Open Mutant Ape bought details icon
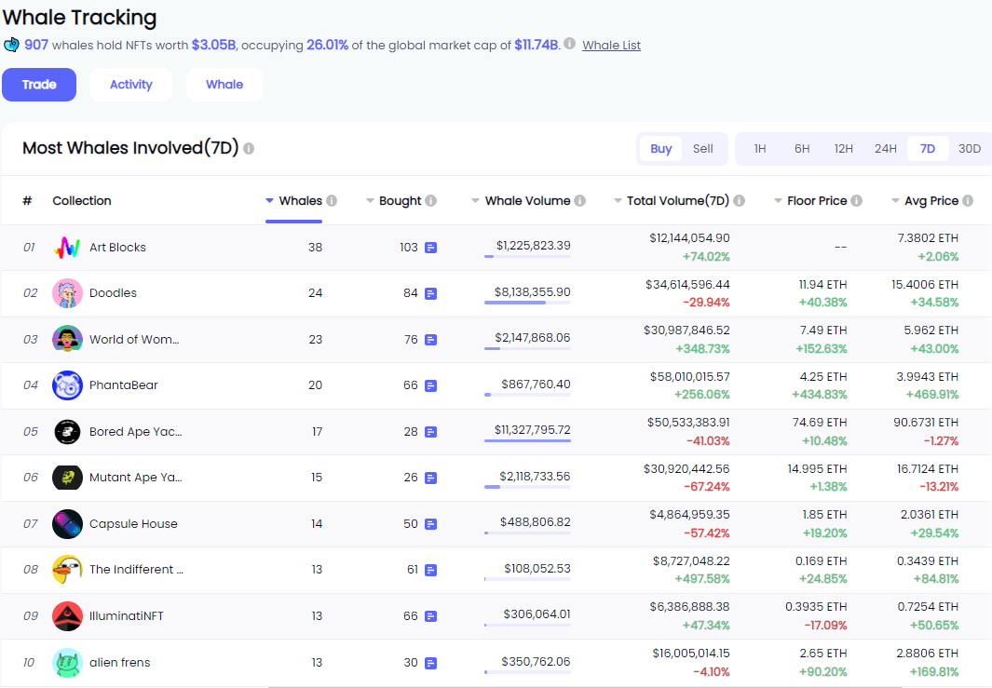This screenshot has height=688, width=992. [431, 478]
